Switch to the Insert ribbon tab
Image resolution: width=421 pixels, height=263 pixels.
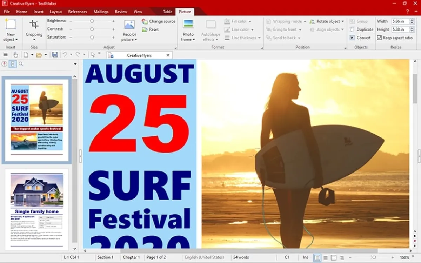39,12
